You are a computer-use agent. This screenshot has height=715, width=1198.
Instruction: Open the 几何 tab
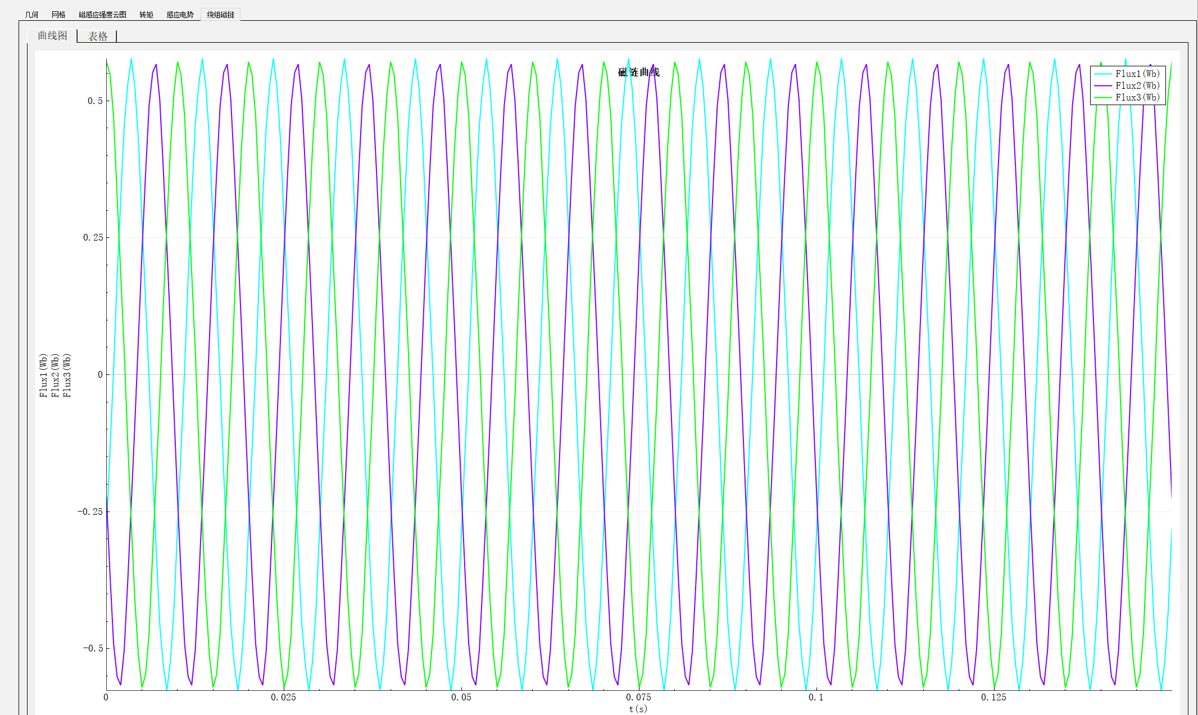(31, 15)
